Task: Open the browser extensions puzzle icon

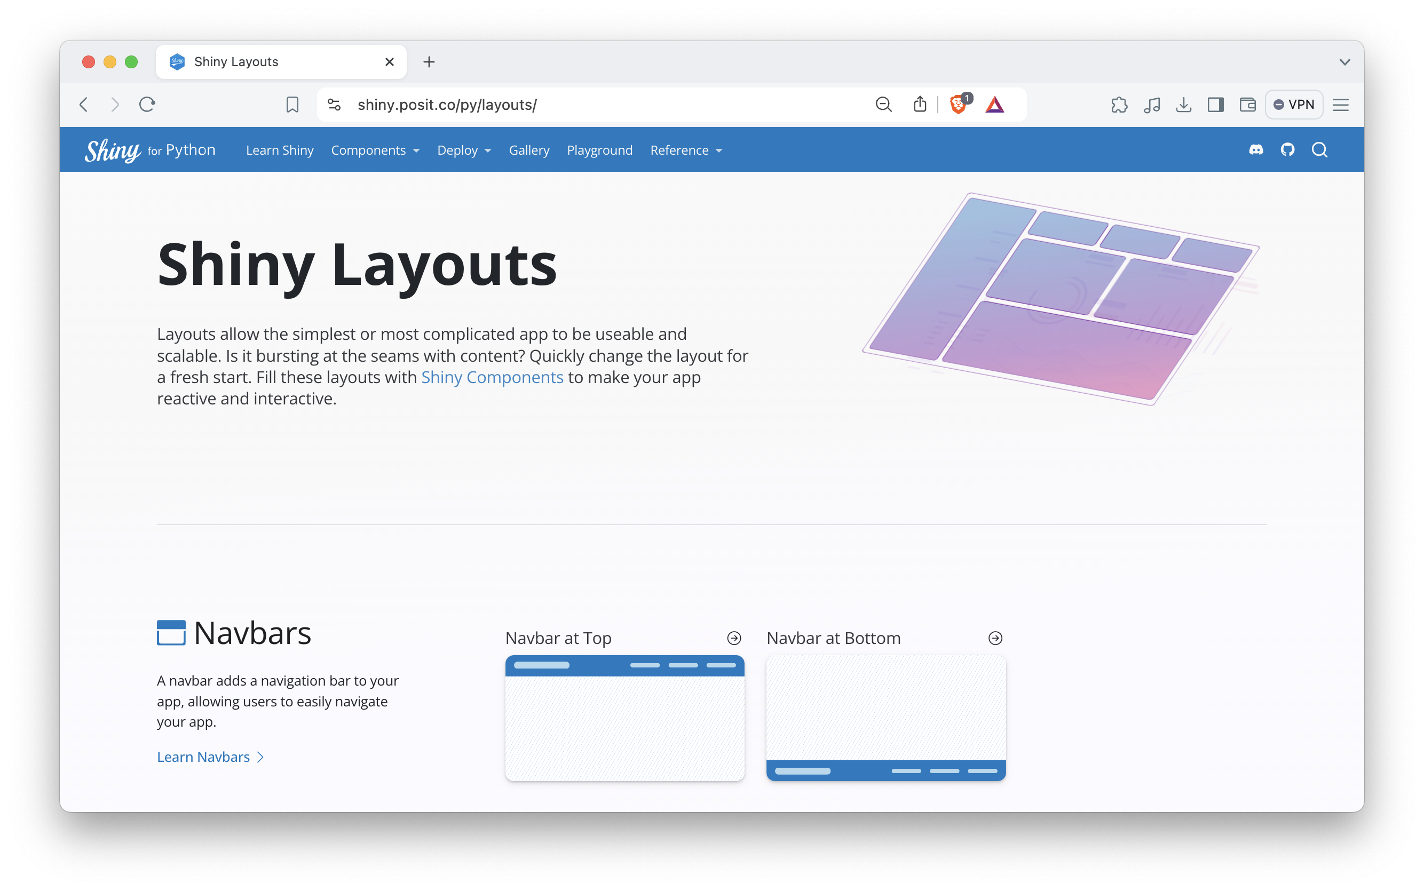Action: [x=1119, y=105]
